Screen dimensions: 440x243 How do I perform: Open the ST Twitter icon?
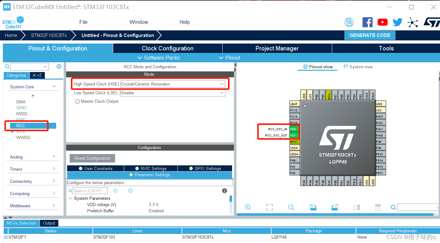(397, 22)
